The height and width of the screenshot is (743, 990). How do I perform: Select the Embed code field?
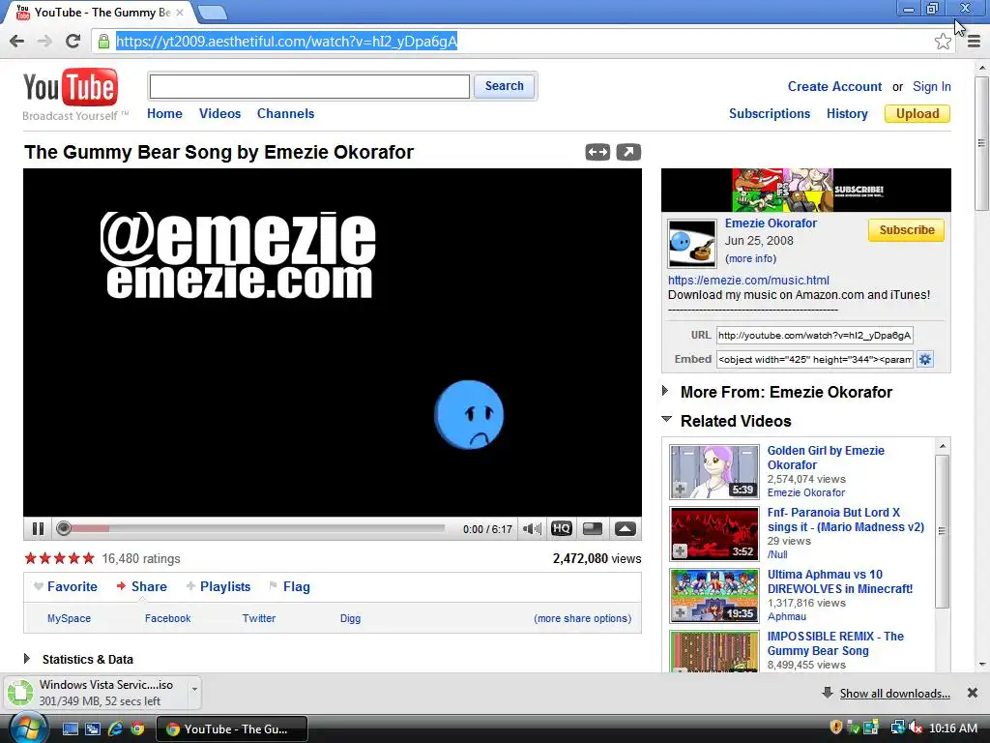[x=814, y=360]
